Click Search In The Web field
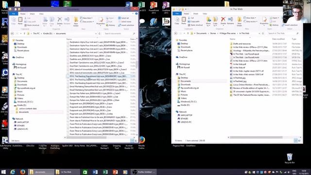 (283, 34)
